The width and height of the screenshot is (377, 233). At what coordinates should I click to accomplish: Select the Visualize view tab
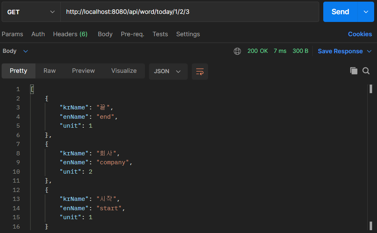click(x=124, y=71)
